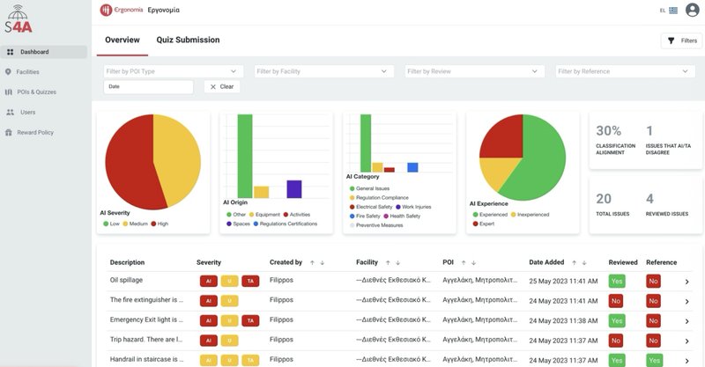705x367 pixels.
Task: Click the Greek flag language icon
Action: [674, 11]
